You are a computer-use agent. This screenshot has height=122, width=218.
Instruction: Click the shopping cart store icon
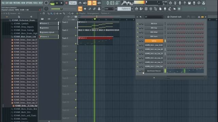(179, 9)
